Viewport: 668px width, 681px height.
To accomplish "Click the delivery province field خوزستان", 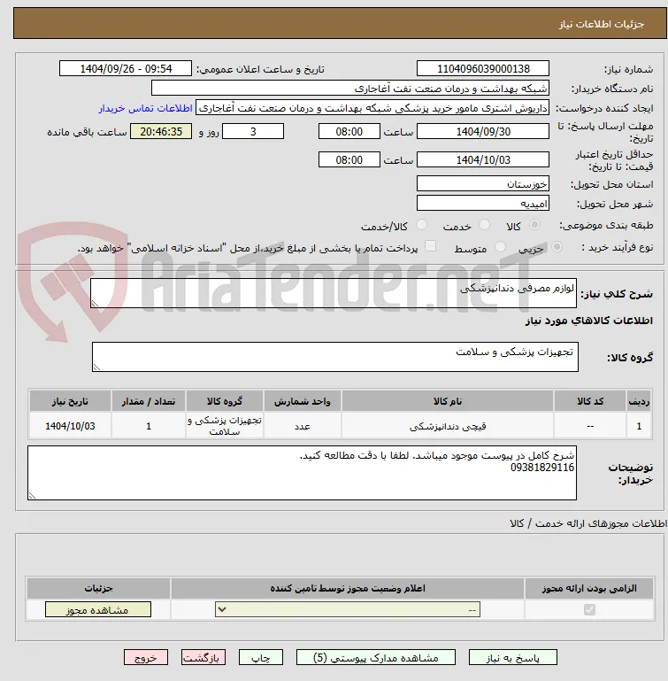I will point(483,183).
